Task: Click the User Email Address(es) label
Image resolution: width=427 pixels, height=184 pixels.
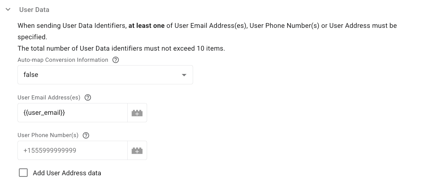Action: tap(49, 98)
